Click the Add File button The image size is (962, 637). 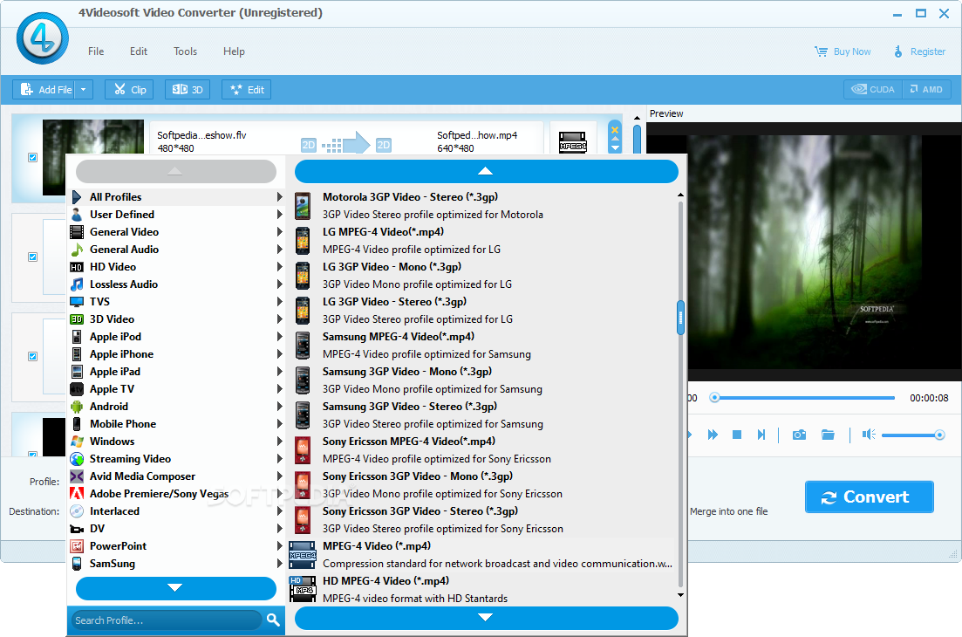pos(44,90)
